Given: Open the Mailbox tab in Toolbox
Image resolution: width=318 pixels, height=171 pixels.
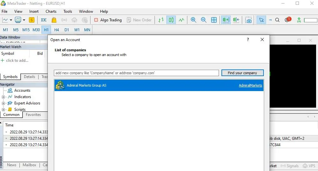Looking at the screenshot, I should (29, 165).
